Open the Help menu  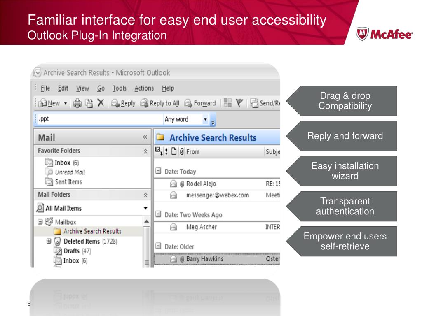[x=168, y=88]
